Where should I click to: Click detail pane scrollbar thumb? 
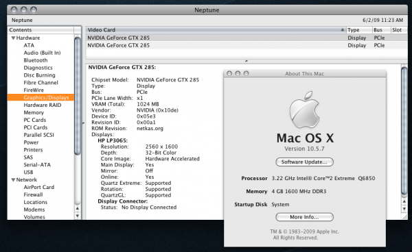click(x=404, y=131)
